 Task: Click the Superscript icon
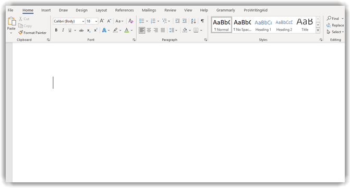[x=95, y=30]
